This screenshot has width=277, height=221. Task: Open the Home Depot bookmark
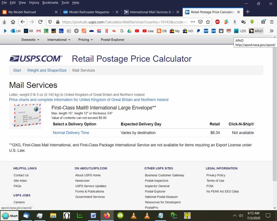[x=84, y=31]
